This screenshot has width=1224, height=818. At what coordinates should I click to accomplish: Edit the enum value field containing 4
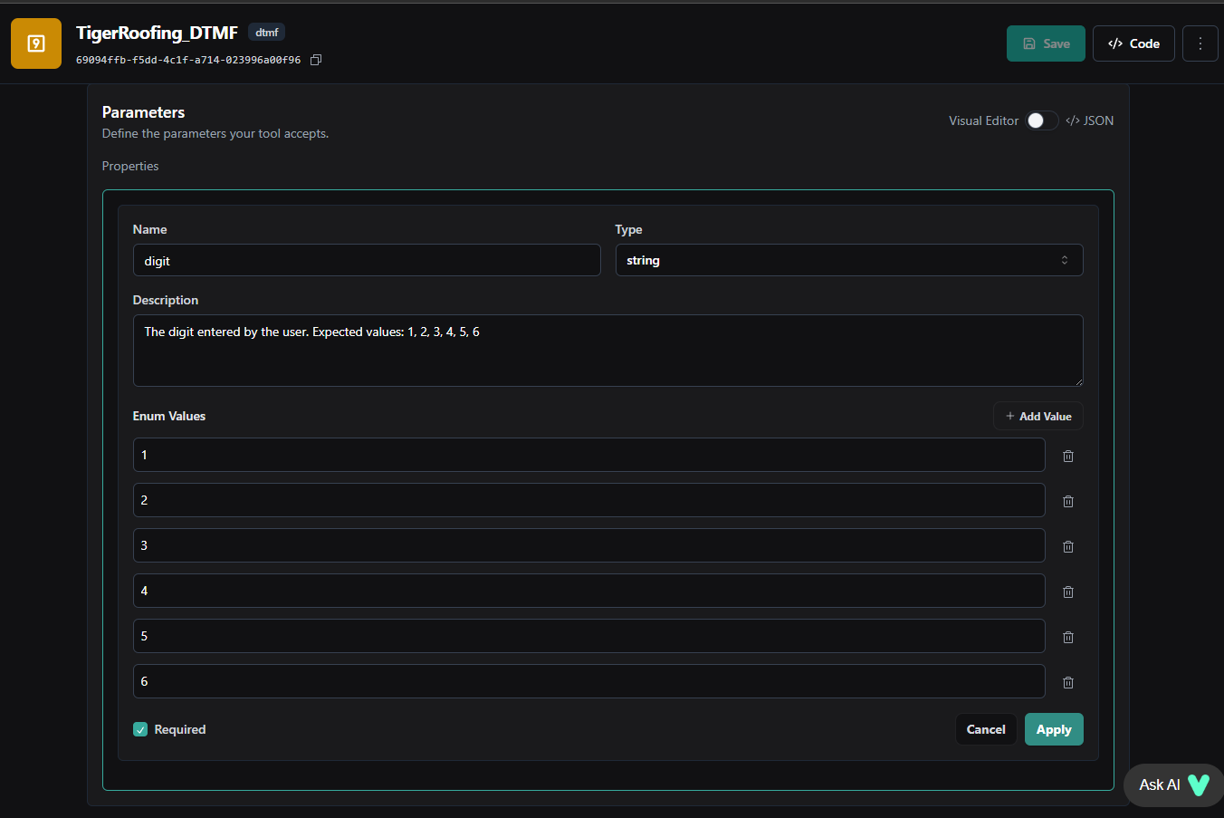coord(589,591)
